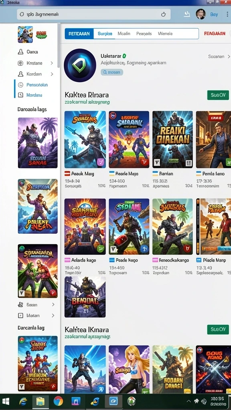Click the green SuaOV button beside Kaktea Rinara
231x410 pixels.
pos(218,95)
